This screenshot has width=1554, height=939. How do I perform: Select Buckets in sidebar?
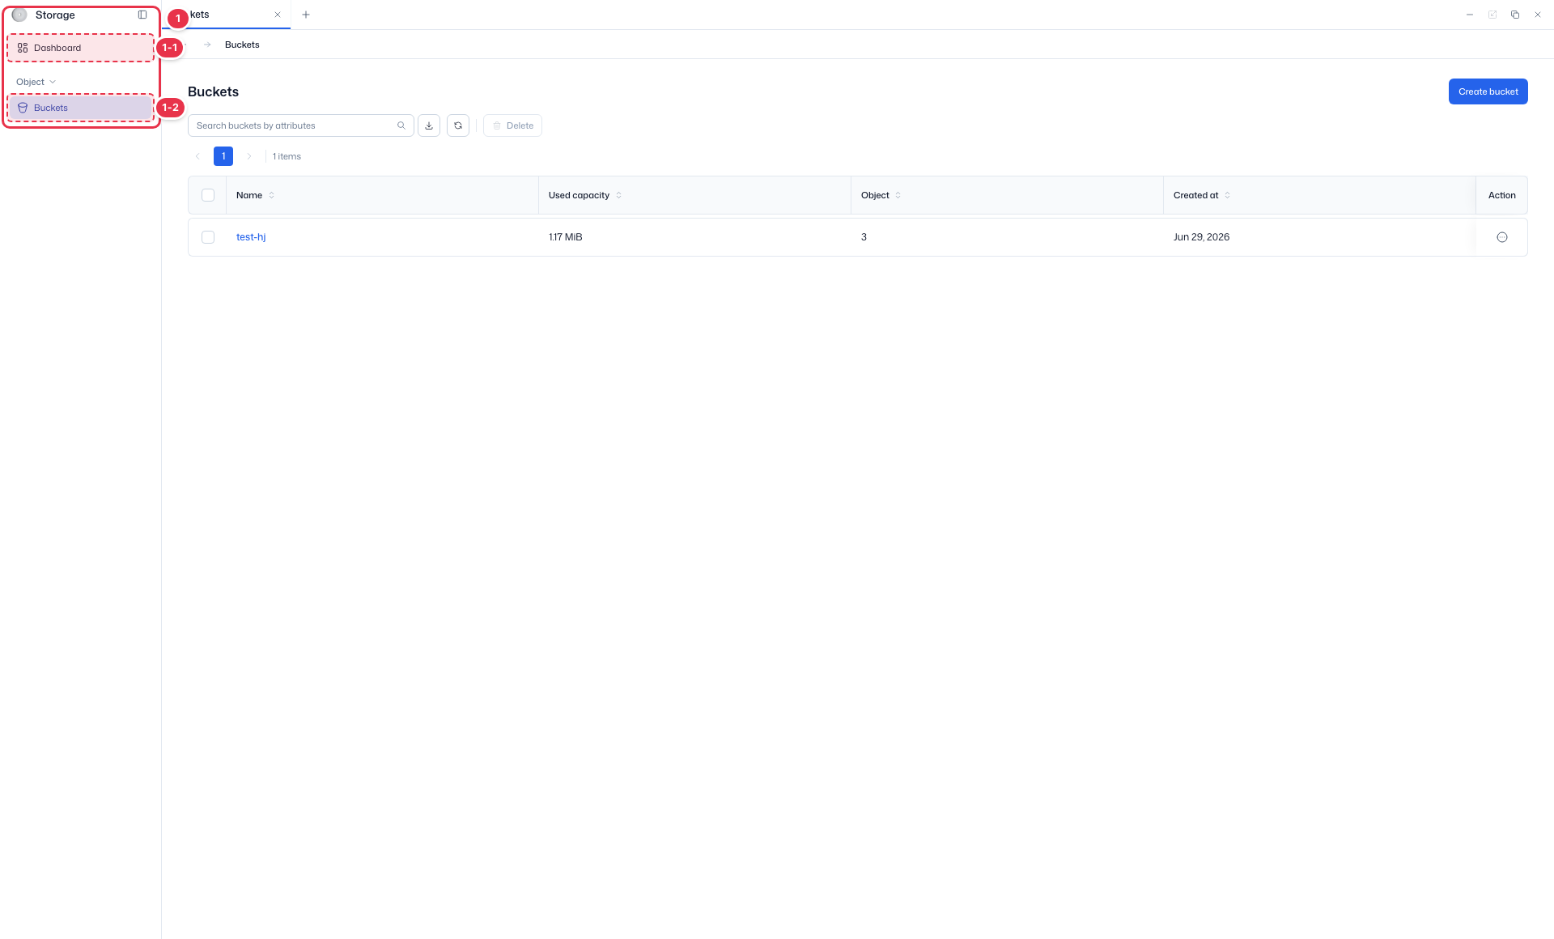pyautogui.click(x=81, y=108)
